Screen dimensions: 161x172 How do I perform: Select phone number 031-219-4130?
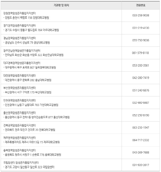coord(141,28)
